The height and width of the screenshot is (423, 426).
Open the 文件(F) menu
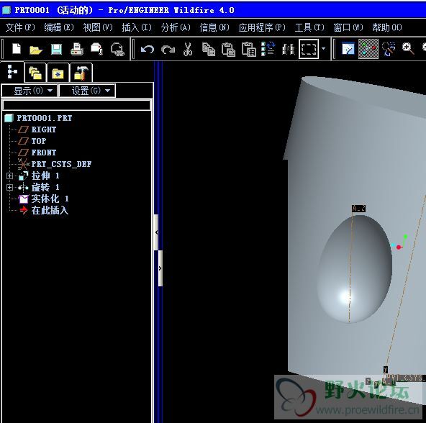click(x=20, y=27)
